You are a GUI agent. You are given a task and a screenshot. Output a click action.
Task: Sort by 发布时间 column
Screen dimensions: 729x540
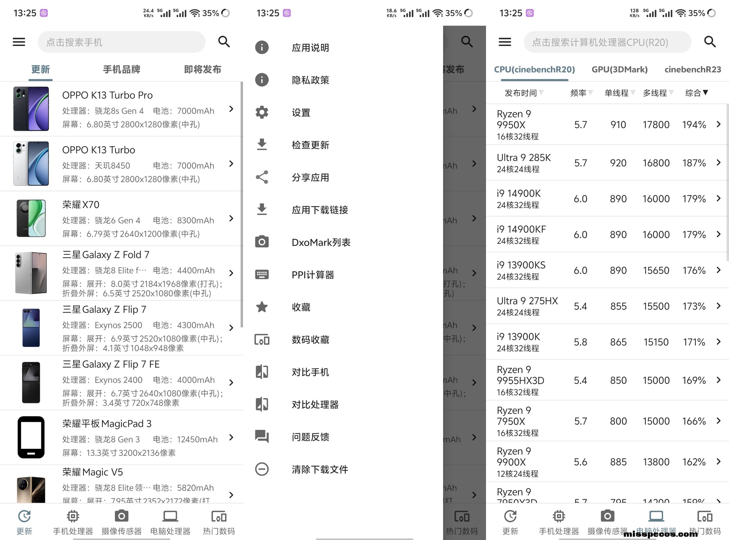coord(524,93)
